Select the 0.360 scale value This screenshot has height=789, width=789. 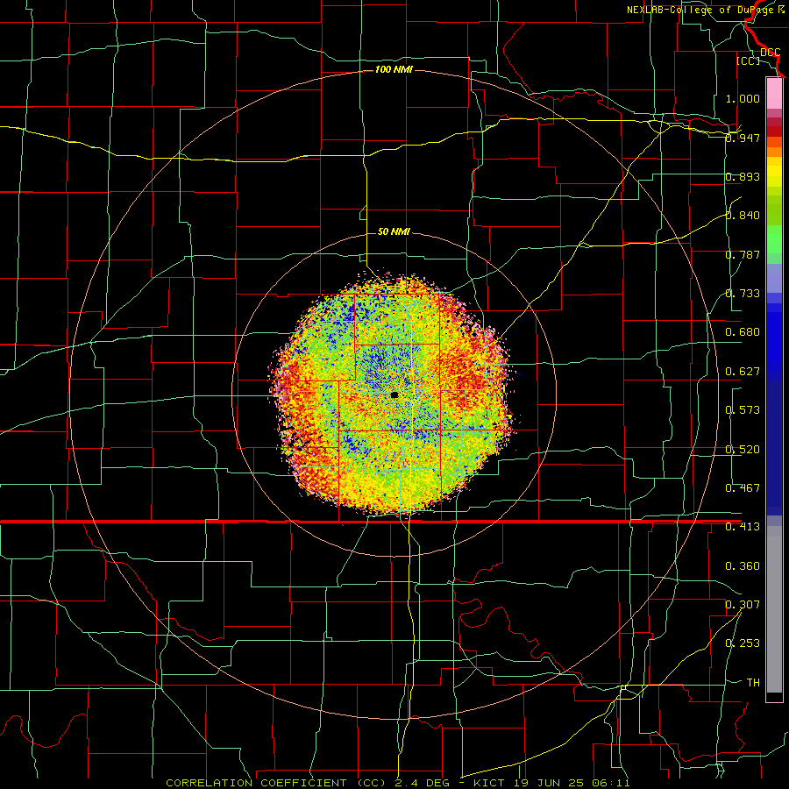pos(743,566)
